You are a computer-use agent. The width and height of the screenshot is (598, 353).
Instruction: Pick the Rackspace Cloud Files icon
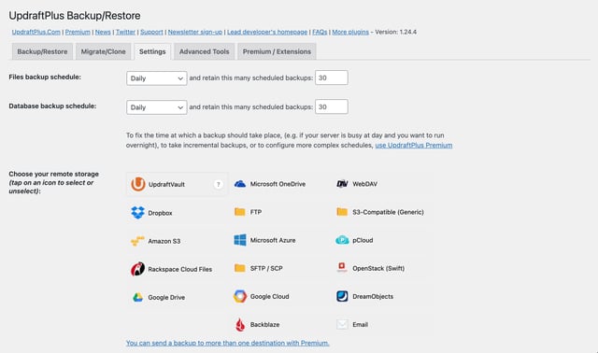pos(137,269)
